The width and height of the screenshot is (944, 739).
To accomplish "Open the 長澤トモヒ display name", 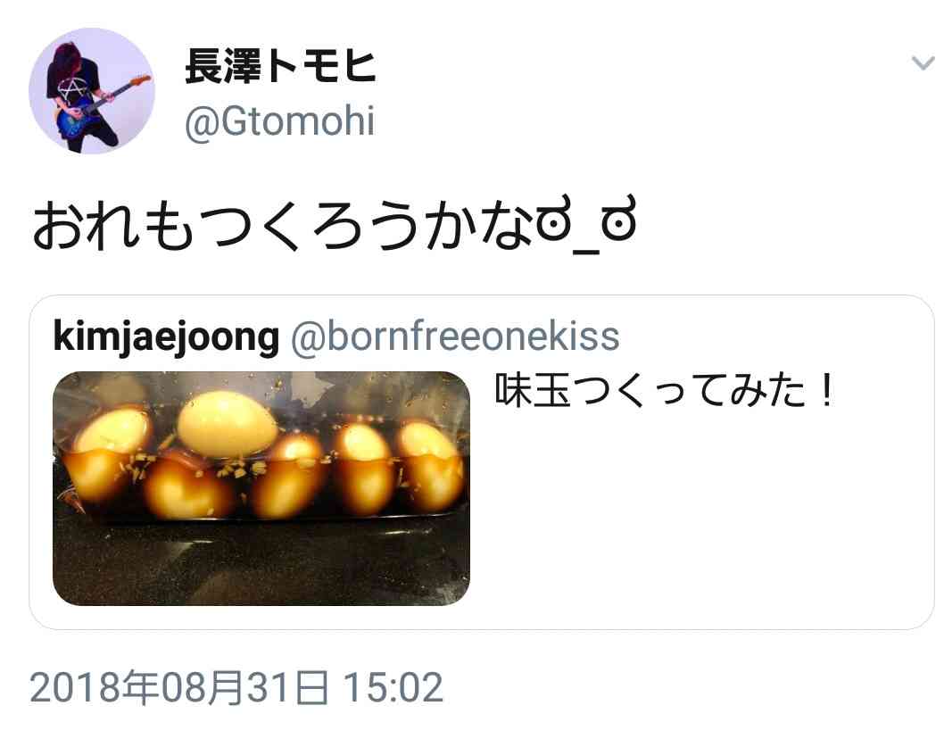I will (280, 66).
